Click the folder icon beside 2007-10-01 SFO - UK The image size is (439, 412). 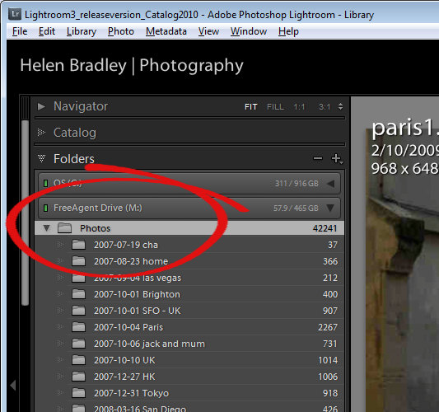(78, 311)
